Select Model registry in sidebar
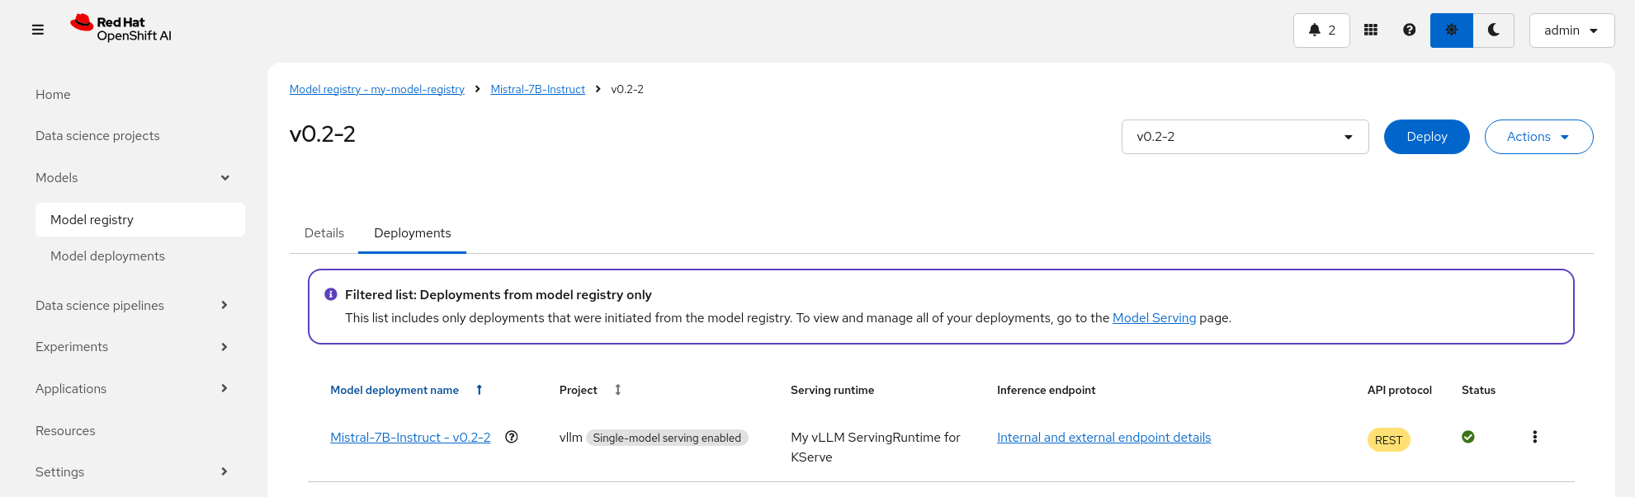Screen dimensions: 1635x497 pos(140,220)
